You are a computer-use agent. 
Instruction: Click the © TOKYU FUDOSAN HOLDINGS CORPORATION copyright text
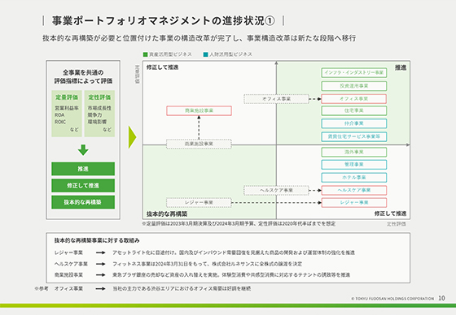pyautogui.click(x=392, y=299)
